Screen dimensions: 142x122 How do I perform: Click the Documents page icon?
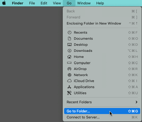point(70,39)
